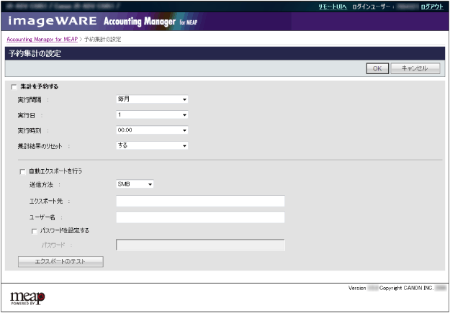Click the エクスポート先 text field
Screen dimensions: 450x313
pyautogui.click(x=200, y=201)
